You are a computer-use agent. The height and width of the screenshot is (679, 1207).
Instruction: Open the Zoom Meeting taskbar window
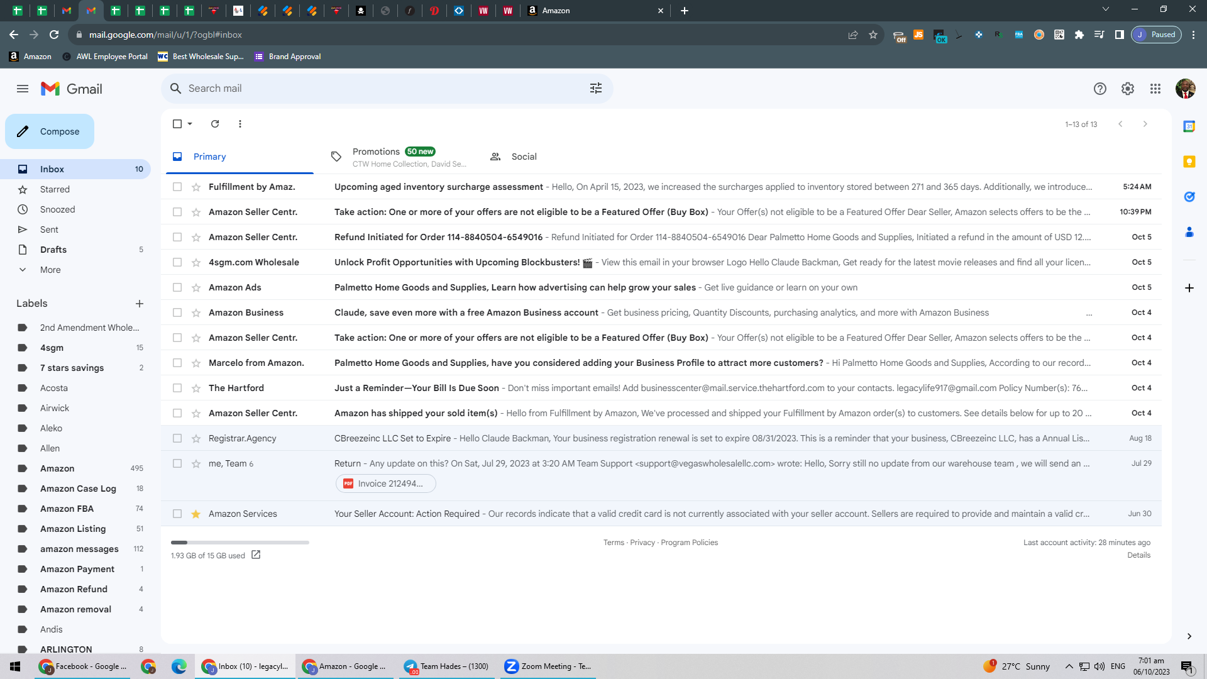point(548,666)
